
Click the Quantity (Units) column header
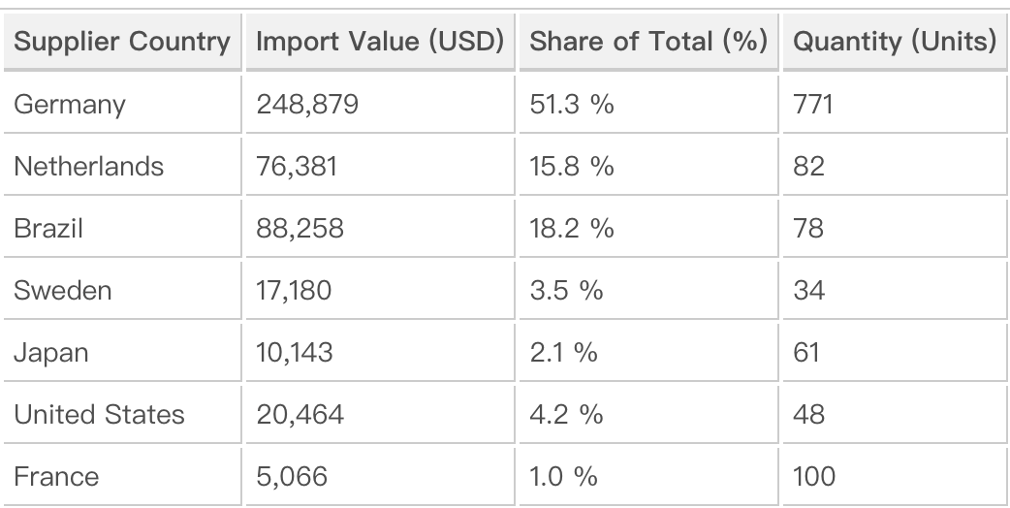click(x=895, y=43)
